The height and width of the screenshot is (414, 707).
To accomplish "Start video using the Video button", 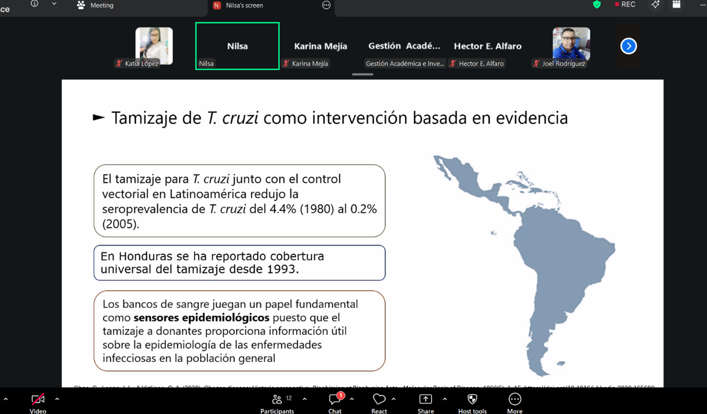I will point(37,400).
